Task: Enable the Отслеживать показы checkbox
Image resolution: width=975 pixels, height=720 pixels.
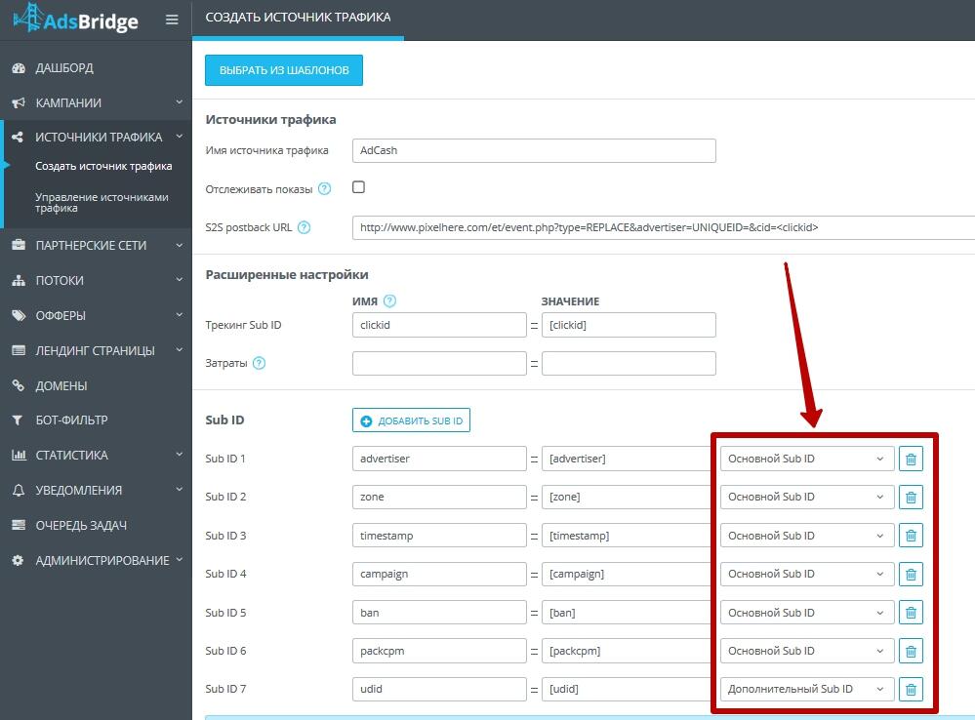Action: tap(359, 187)
